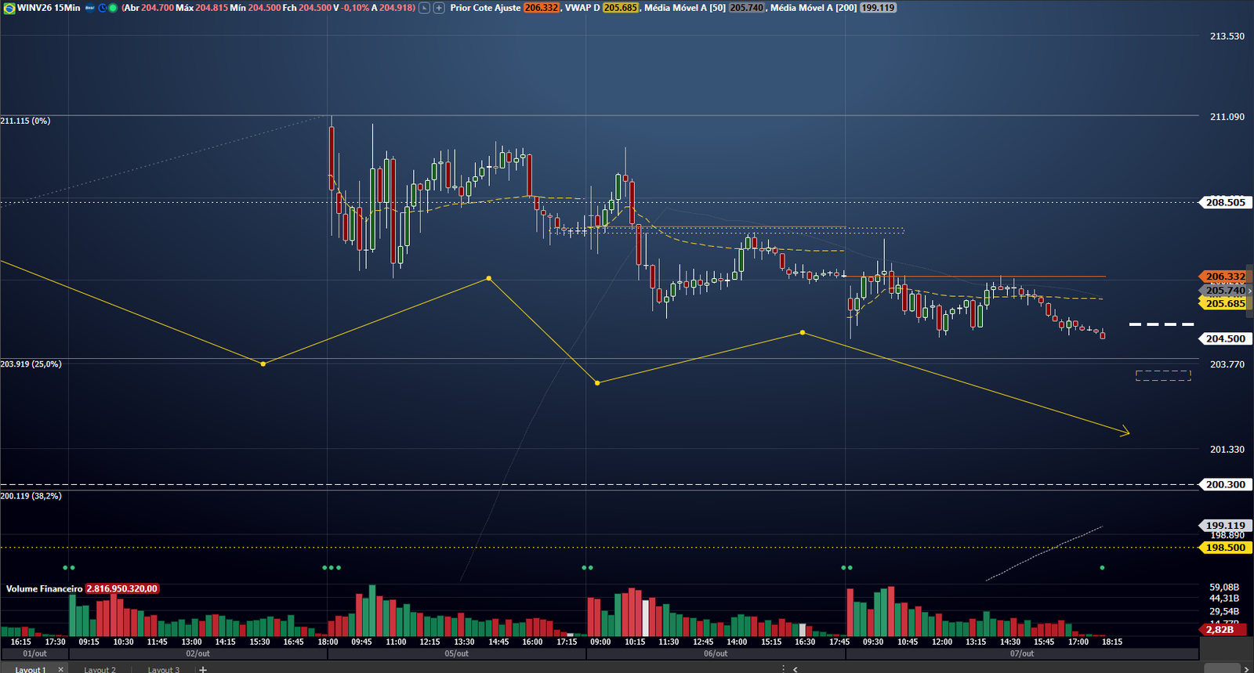
Task: Click the 01/out date label on time axis
Action: point(34,653)
